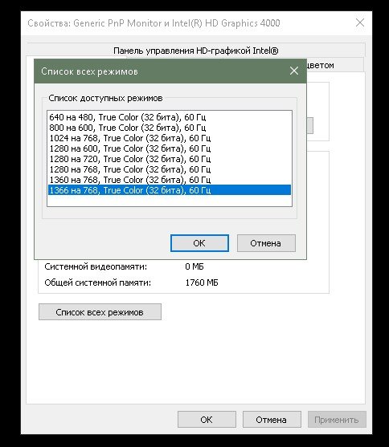Click OK at the properties window bottom
The width and height of the screenshot is (389, 447).
[x=207, y=420]
